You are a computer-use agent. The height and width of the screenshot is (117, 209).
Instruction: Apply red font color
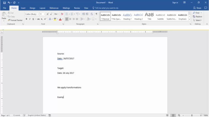click(60, 19)
